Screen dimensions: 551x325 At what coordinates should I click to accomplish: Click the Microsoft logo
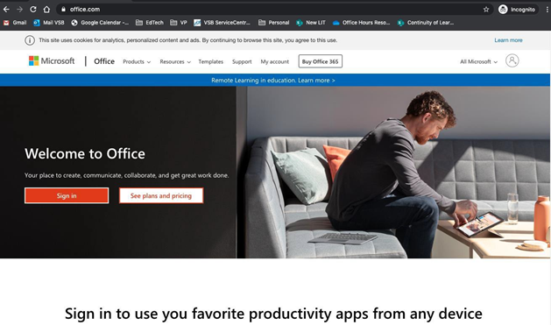coord(52,60)
